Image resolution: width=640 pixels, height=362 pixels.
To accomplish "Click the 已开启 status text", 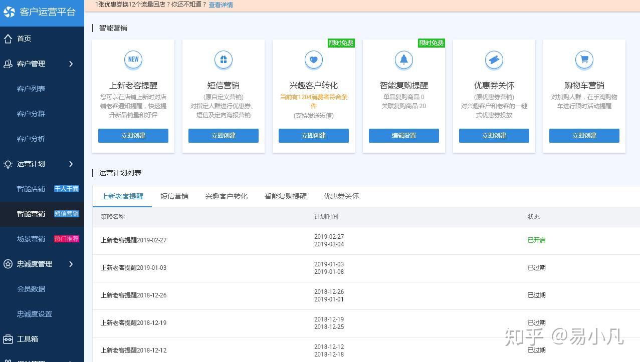I will coord(537,240).
